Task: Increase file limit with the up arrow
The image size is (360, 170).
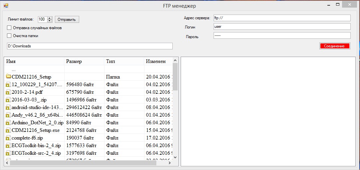Action: click(x=50, y=18)
